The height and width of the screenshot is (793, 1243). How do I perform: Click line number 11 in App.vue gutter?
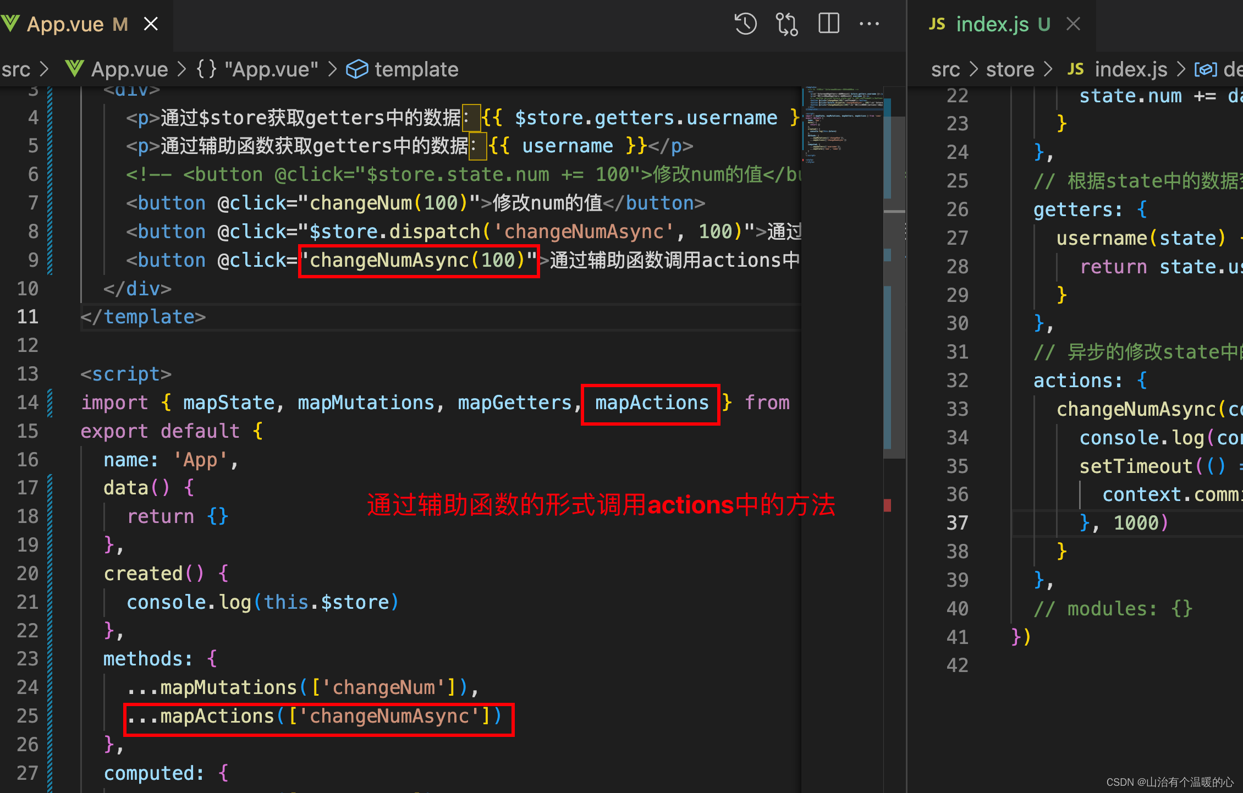pyautogui.click(x=28, y=317)
